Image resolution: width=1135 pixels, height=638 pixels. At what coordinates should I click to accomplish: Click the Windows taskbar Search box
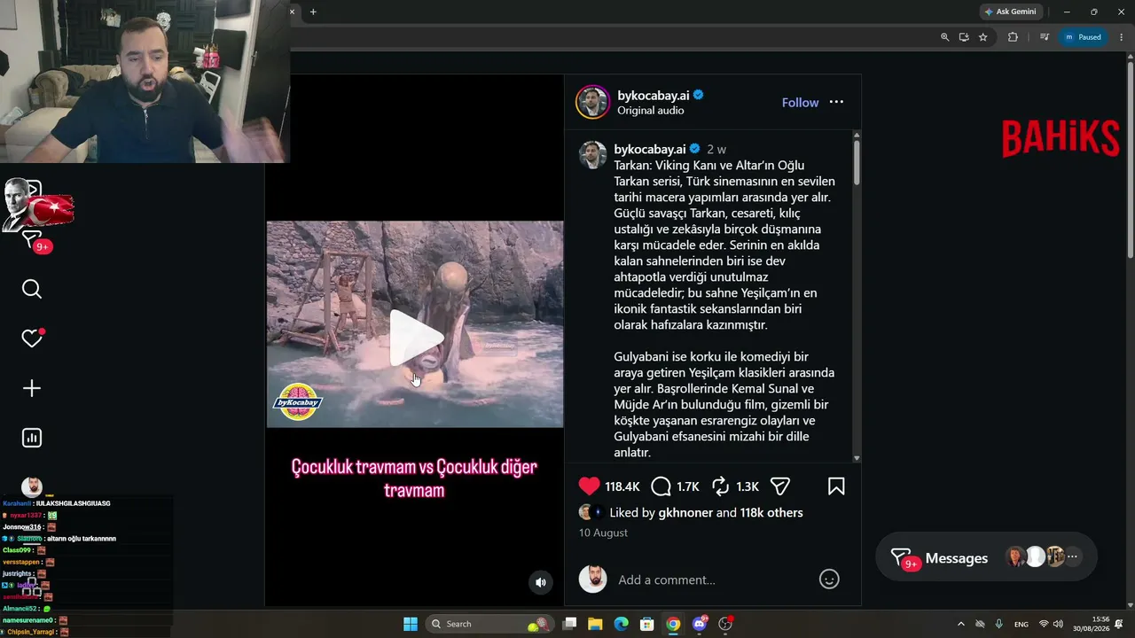point(489,624)
